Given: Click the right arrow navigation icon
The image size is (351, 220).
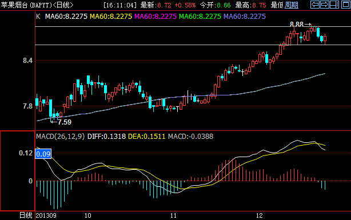Looking at the screenshot, I should (x=325, y=5).
